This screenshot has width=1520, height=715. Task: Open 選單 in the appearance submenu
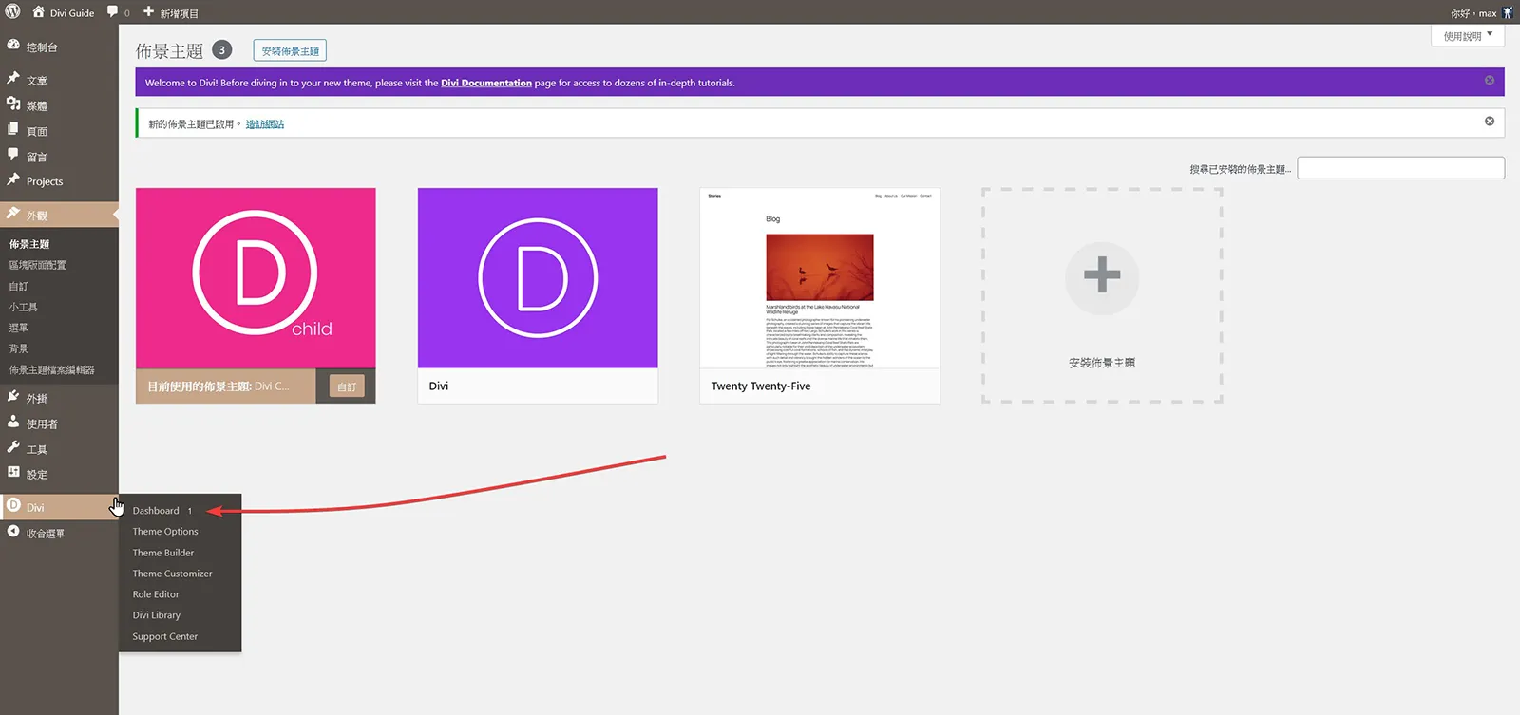tap(19, 328)
